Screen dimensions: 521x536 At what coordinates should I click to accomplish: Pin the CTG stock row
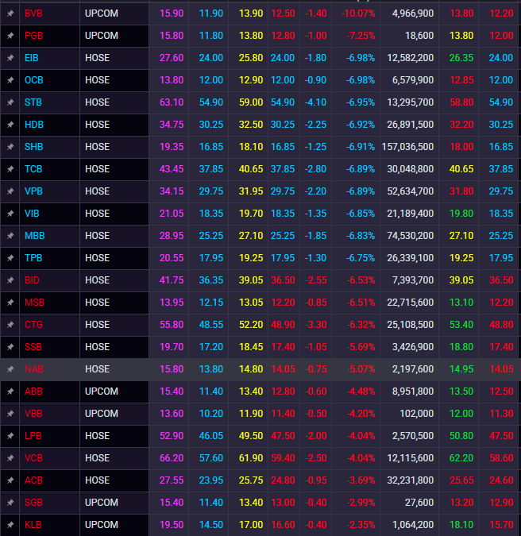click(10, 325)
